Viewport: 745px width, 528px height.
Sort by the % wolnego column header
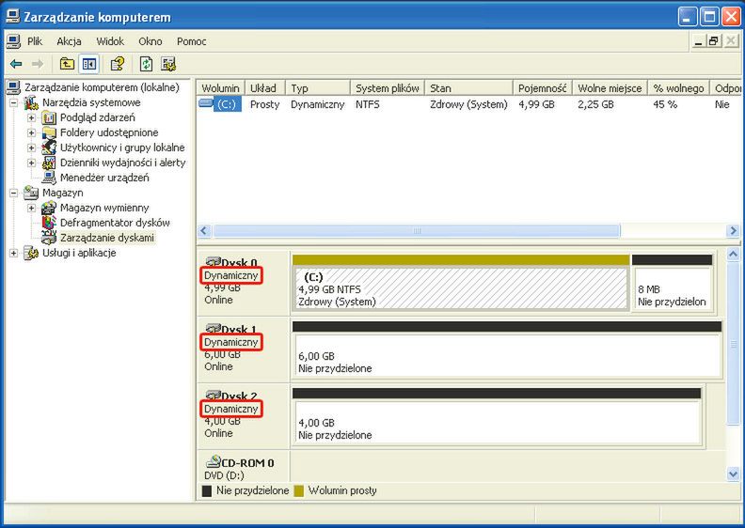(678, 88)
